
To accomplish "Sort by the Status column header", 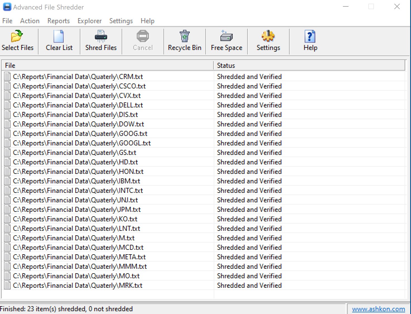I will pos(309,65).
